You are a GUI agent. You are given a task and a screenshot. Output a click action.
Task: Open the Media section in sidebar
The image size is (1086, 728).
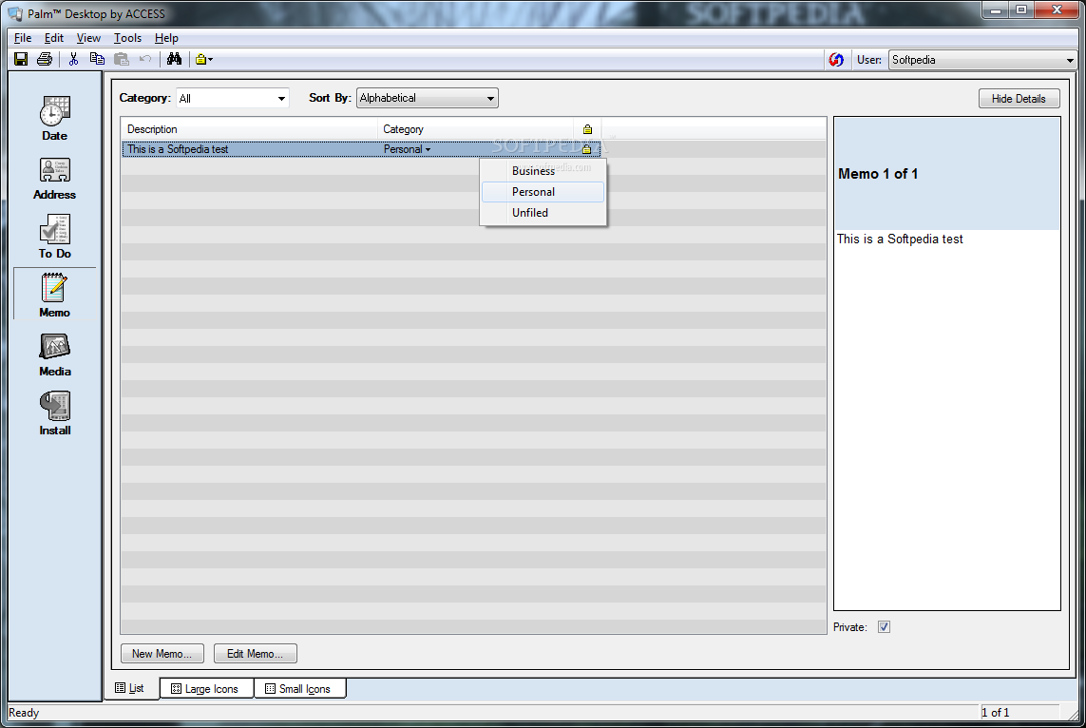click(55, 354)
